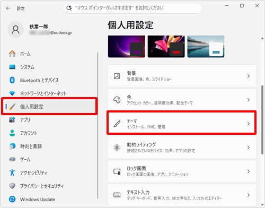
Task: Click the @outlook.jp email address
Action: (x=61, y=33)
